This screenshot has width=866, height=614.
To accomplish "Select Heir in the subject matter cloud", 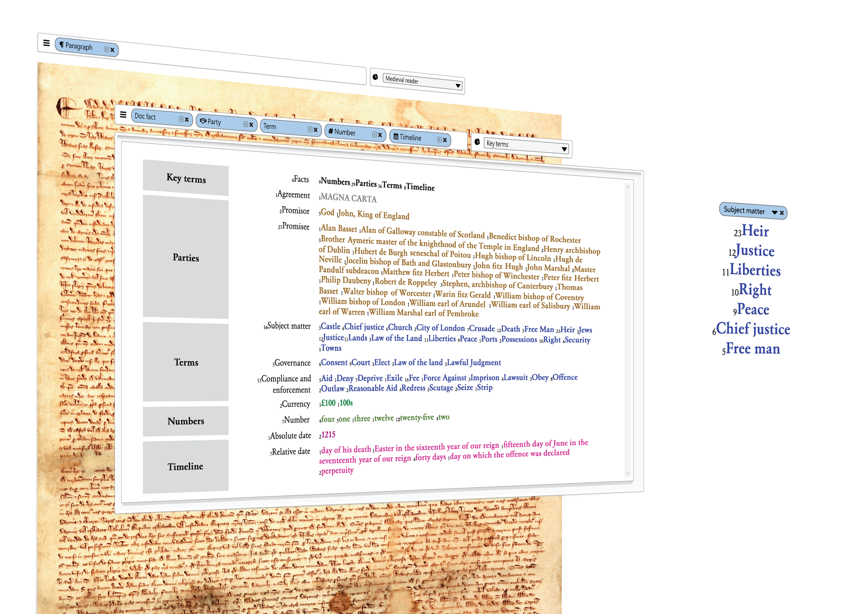I will pos(755,231).
